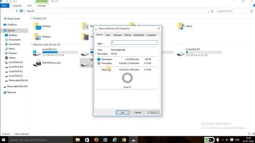
Task: Click OK in the Properties dialog
Action: [123, 112]
